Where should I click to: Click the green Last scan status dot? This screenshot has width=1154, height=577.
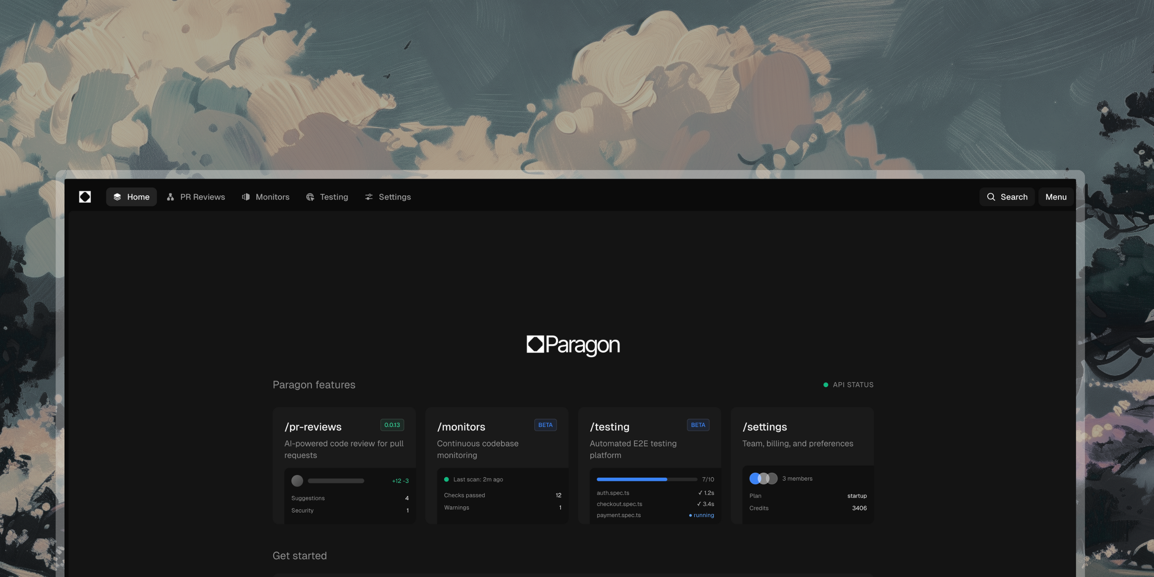click(446, 479)
